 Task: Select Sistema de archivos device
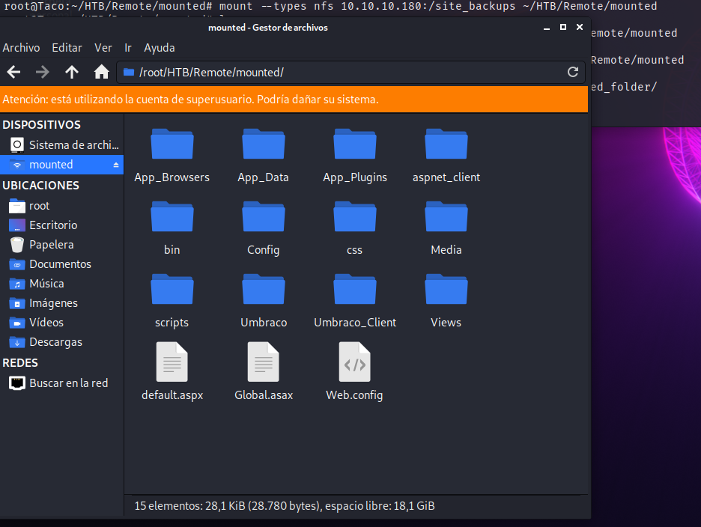coord(73,144)
